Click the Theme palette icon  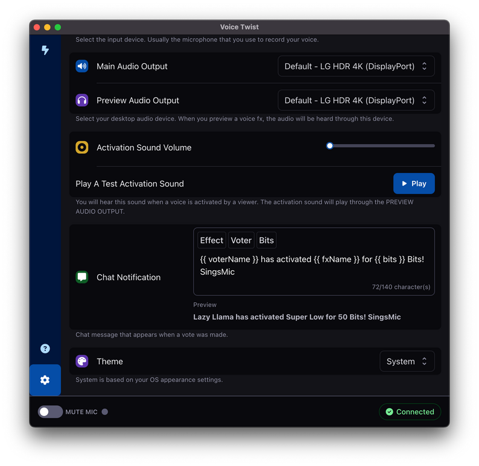coord(82,362)
